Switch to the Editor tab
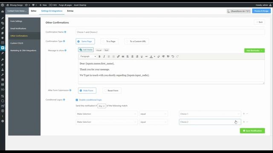Image resolution: width=273 pixels, height=153 pixels. [x=34, y=11]
